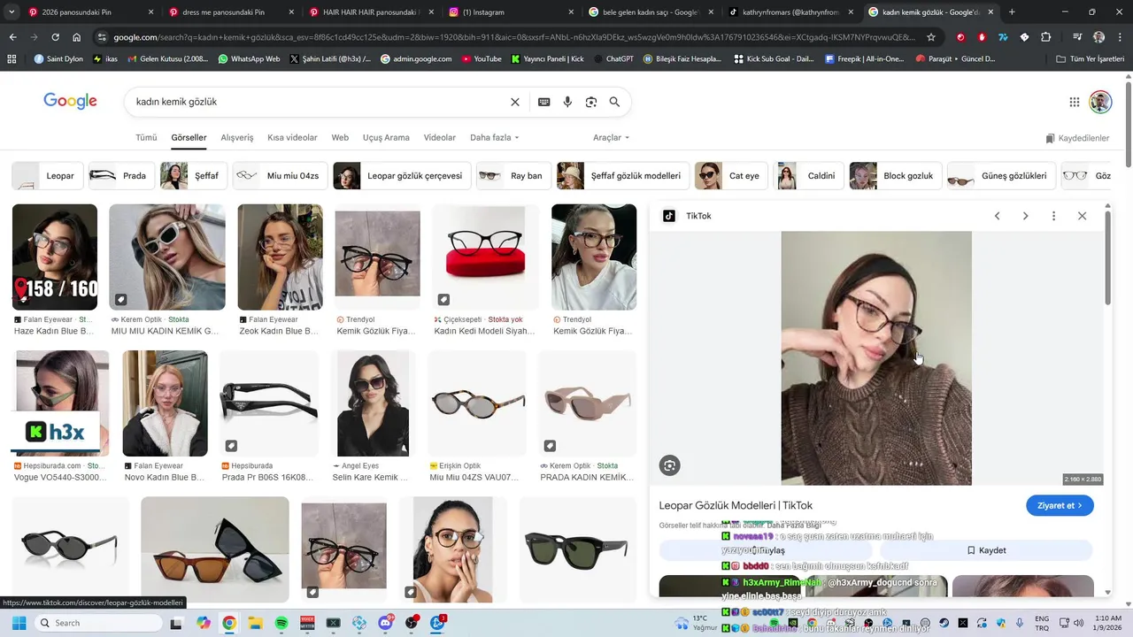Switch to Kısa videolar tab
Screen dimensions: 1133x637
(292, 138)
